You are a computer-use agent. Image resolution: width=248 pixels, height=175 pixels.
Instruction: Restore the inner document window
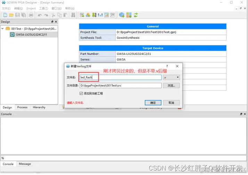[x=241, y=8]
